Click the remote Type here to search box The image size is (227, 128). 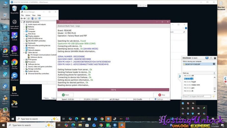(x=38, y=119)
